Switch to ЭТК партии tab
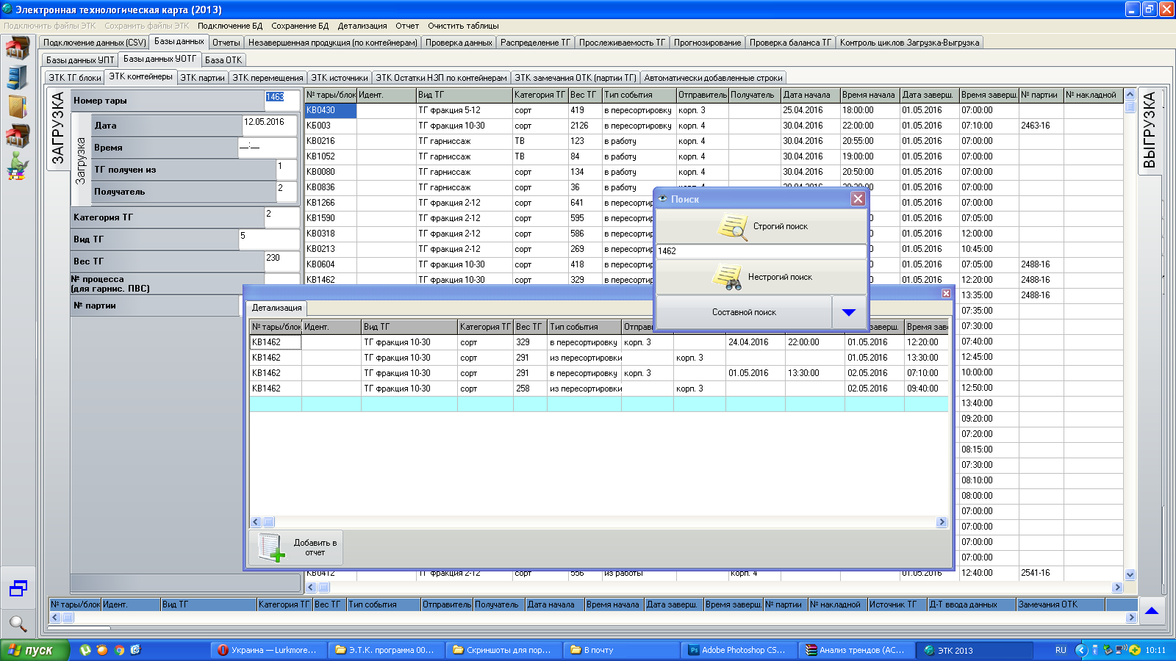The image size is (1176, 661). [202, 78]
